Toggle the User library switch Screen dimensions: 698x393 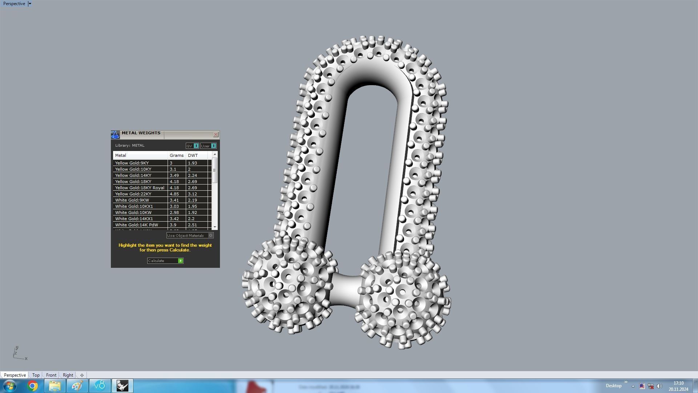pyautogui.click(x=213, y=146)
